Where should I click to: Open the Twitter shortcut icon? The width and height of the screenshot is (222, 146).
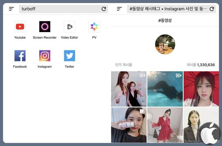click(69, 56)
